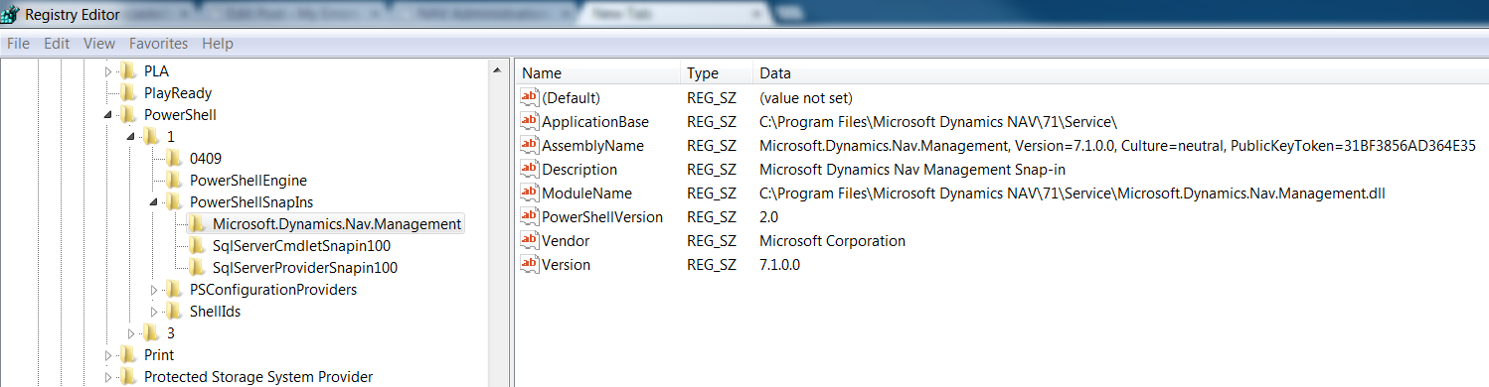Click the Microsoft Corporation data cell
The image size is (1489, 387).
click(x=832, y=241)
